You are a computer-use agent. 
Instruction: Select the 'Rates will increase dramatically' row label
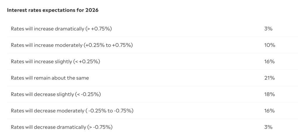47,29
